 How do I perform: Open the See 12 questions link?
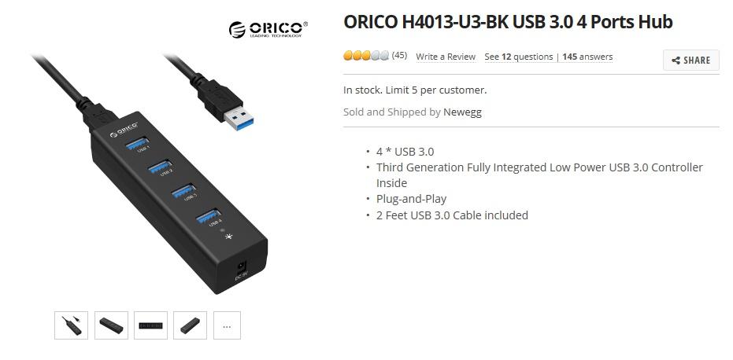click(518, 57)
